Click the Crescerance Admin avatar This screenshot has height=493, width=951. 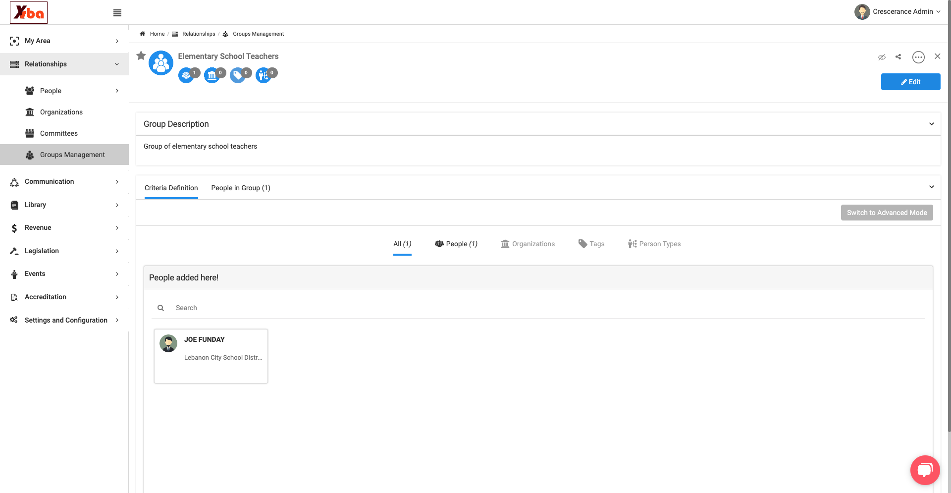point(862,11)
